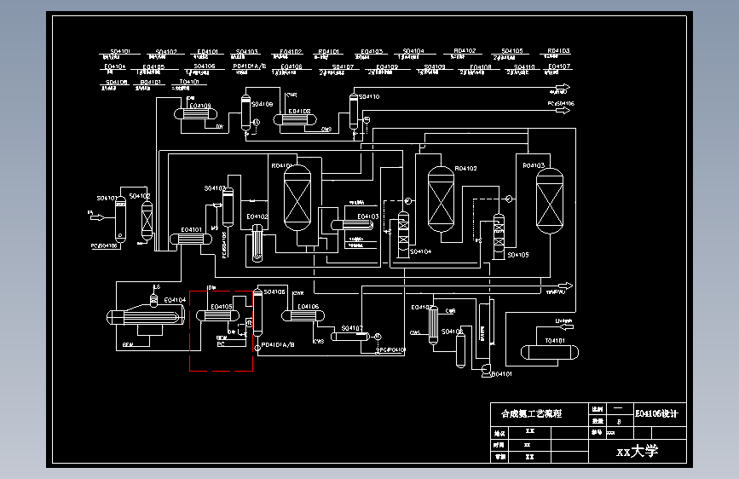Image resolution: width=739 pixels, height=479 pixels.
Task: Pick the T04101 storage tank symbol
Action: click(550, 352)
